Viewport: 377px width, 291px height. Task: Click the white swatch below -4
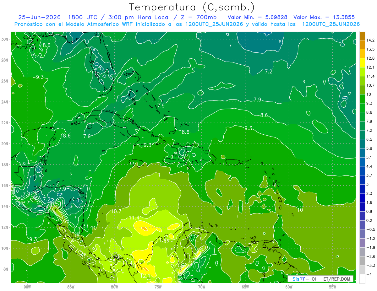362,279
